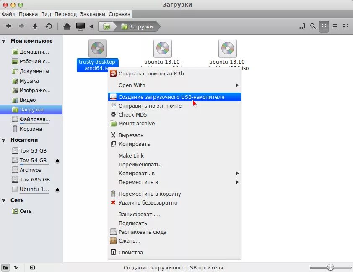Choose Создание загрузочного USB-накопителя
Viewport: 353px width, 272px height.
point(174,97)
